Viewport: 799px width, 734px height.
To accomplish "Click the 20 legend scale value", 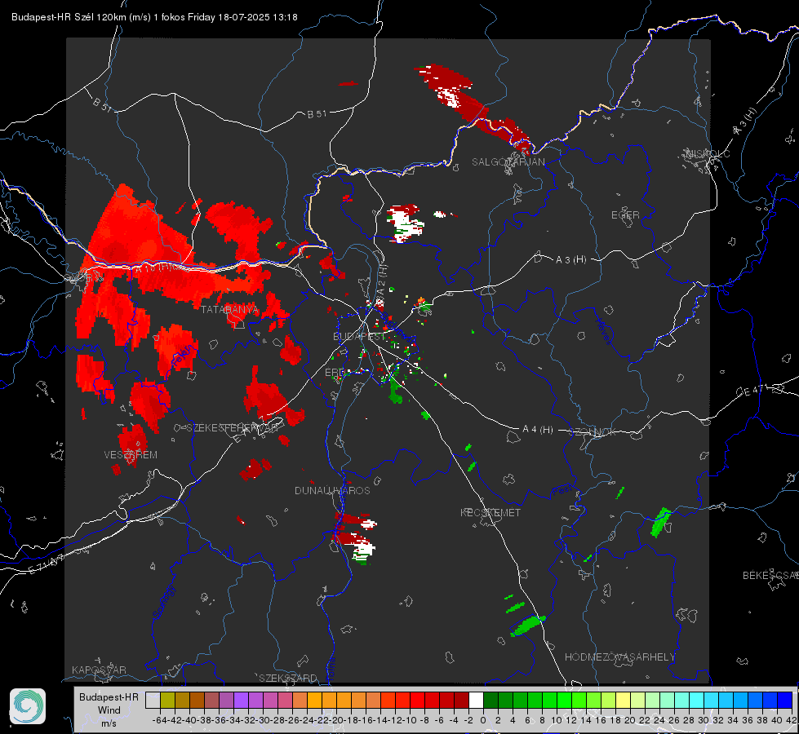I will click(630, 720).
